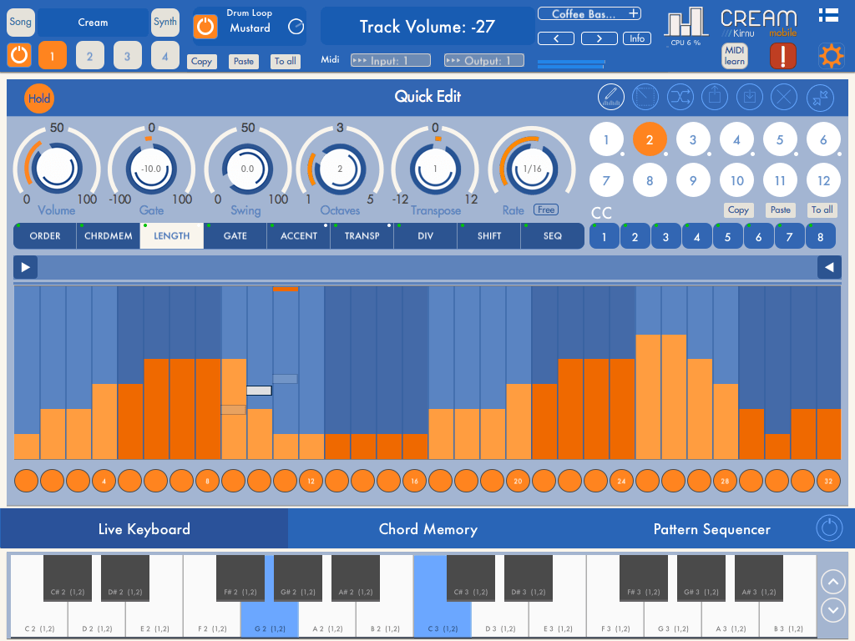Click the red exclamation panic button
Screen dimensions: 855x641
[x=782, y=56]
